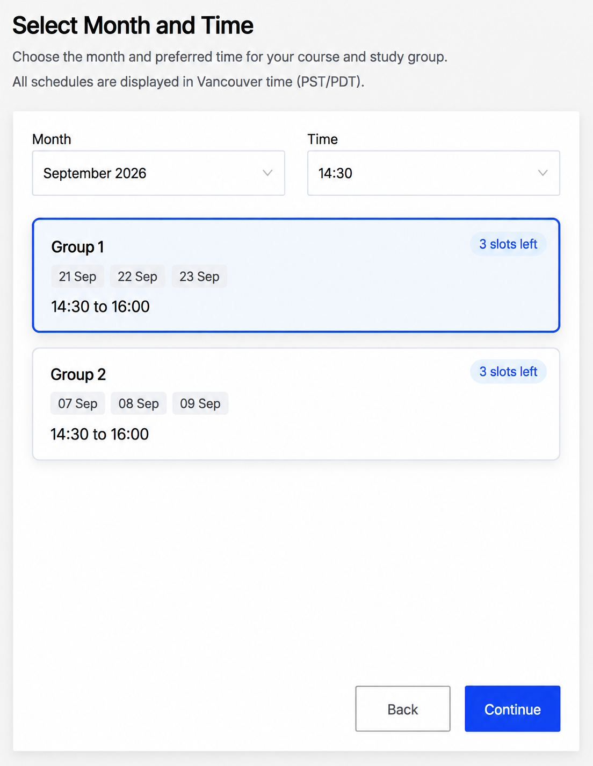Click the 'Time' field label
This screenshot has height=766, width=593.
(322, 139)
